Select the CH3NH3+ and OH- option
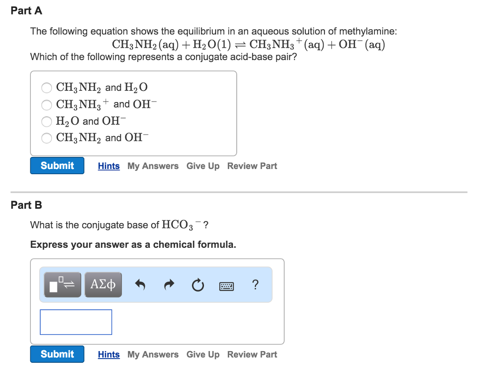The height and width of the screenshot is (380, 478). pyautogui.click(x=47, y=105)
